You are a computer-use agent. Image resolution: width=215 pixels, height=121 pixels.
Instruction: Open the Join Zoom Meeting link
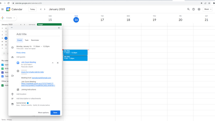coord(28,62)
